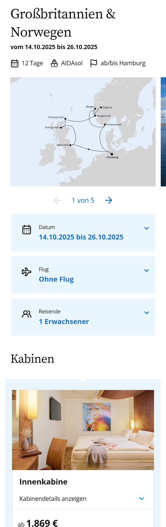166x527 pixels.
Task: Click the airplane icon in Flug row
Action: pyautogui.click(x=27, y=272)
